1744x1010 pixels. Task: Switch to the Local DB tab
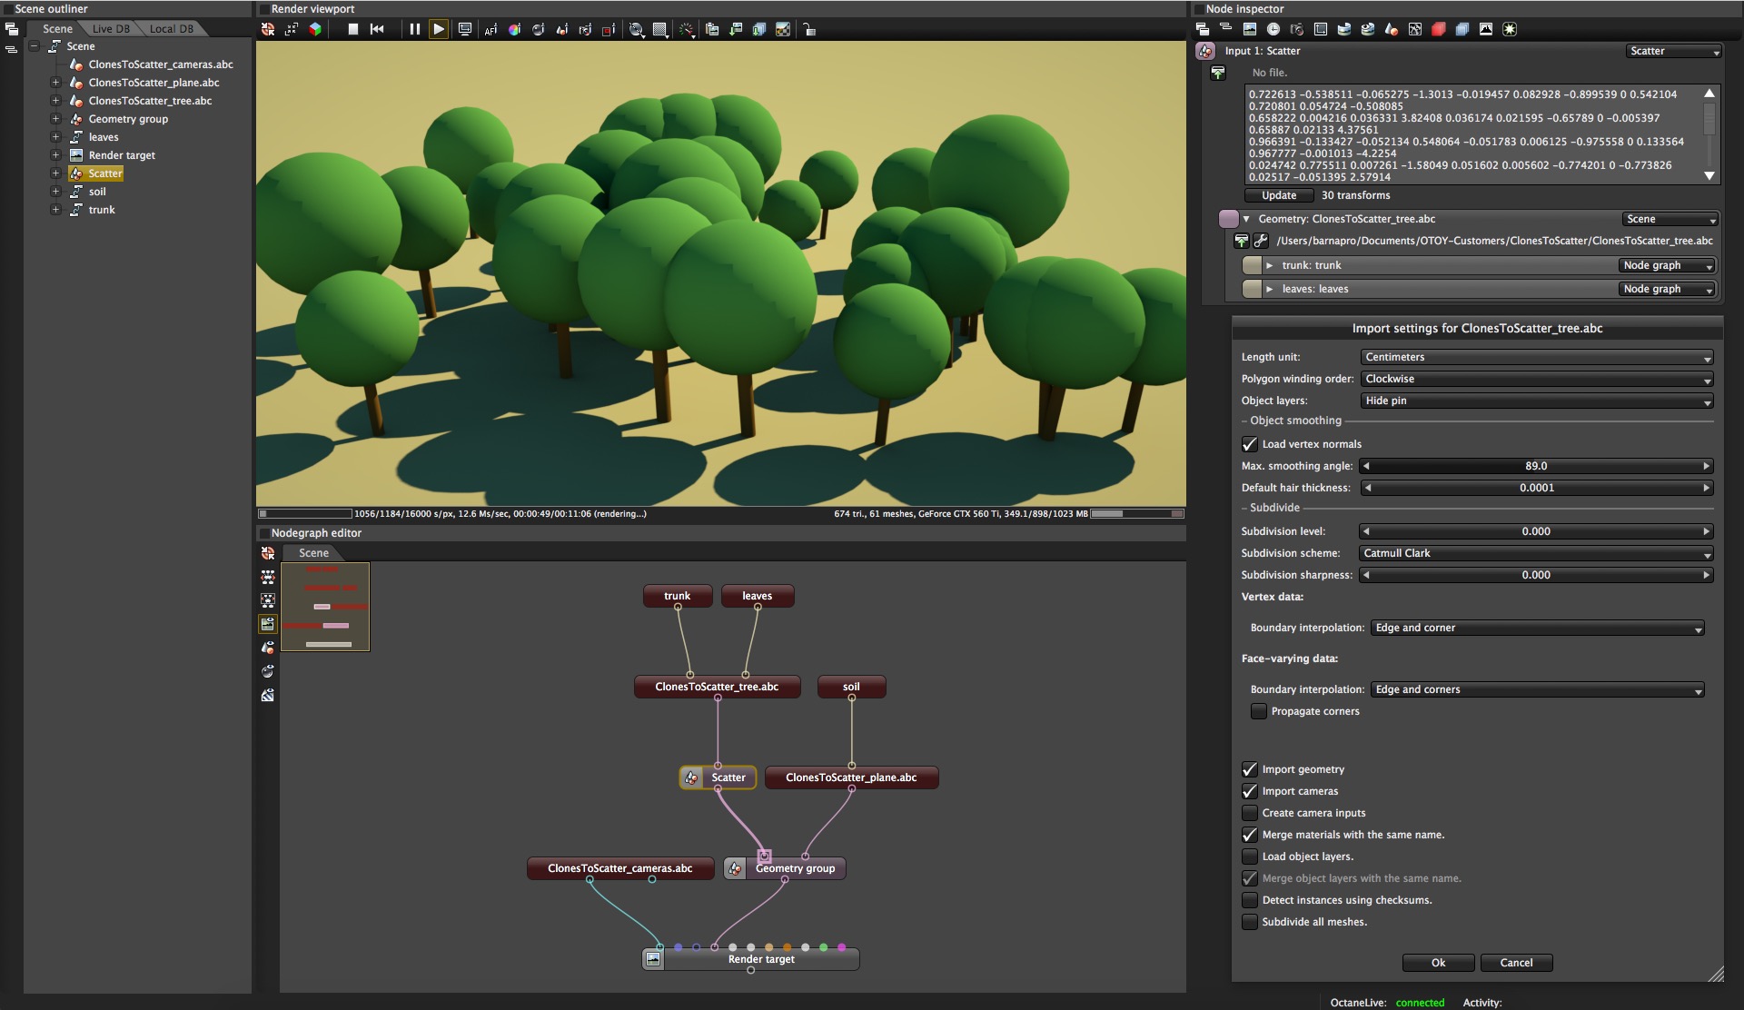point(171,29)
